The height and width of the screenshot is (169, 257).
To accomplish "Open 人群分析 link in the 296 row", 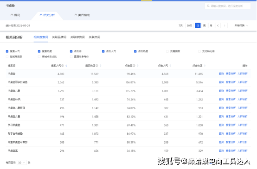I will tap(243, 150).
